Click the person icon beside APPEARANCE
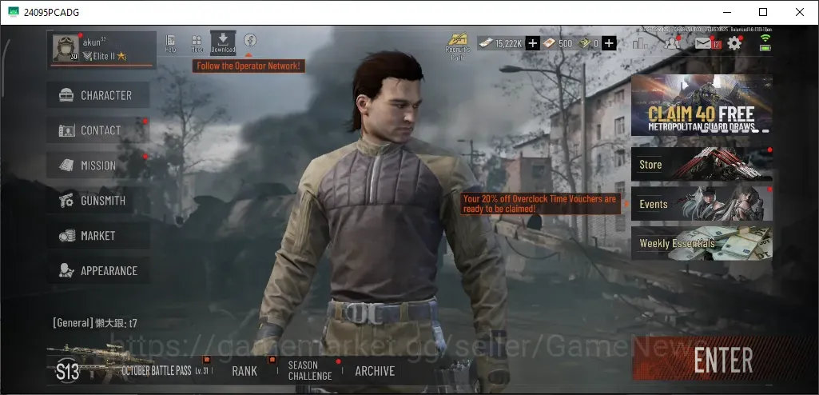This screenshot has height=395, width=819. pos(66,270)
